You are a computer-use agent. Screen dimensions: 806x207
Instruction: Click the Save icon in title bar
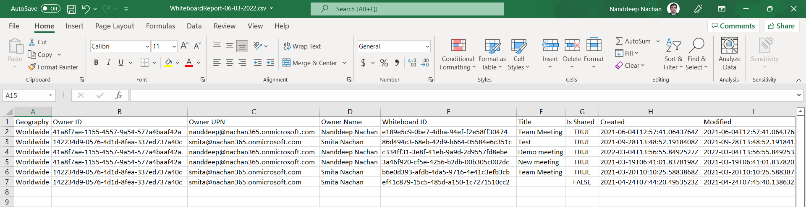pyautogui.click(x=71, y=9)
